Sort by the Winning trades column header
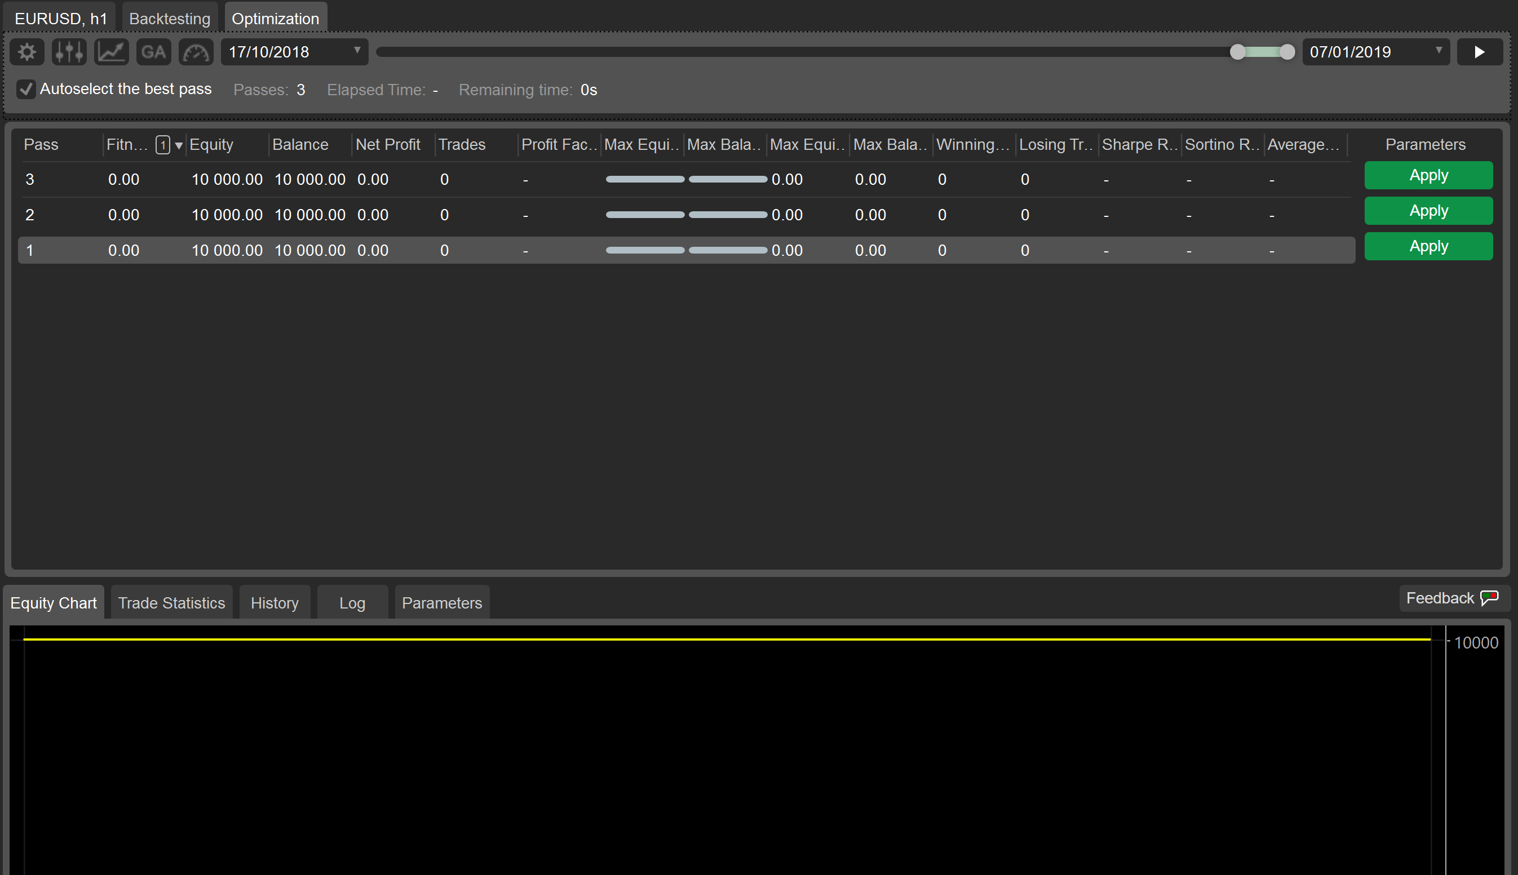 [x=973, y=145]
